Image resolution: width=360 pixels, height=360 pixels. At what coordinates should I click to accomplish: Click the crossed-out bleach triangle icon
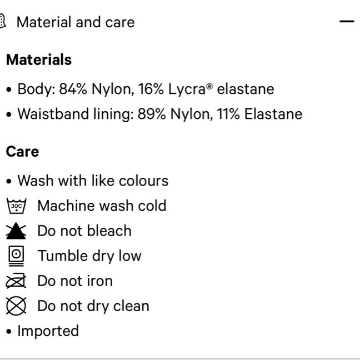pyautogui.click(x=16, y=231)
